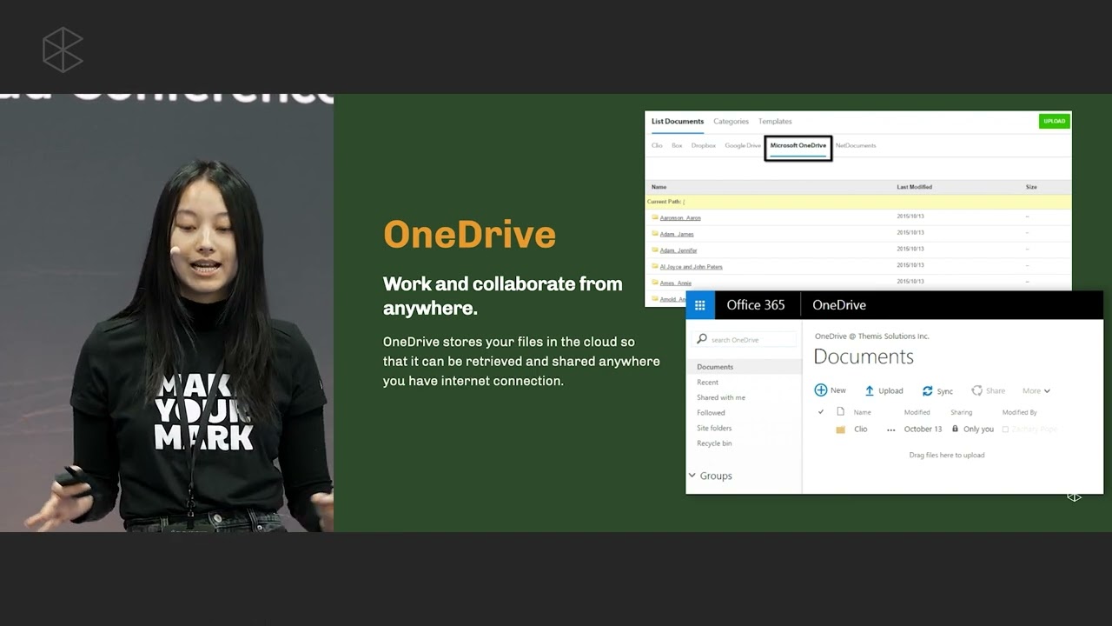Sort by Last Modified column in list
Screen dimensions: 1112x626
tap(914, 187)
